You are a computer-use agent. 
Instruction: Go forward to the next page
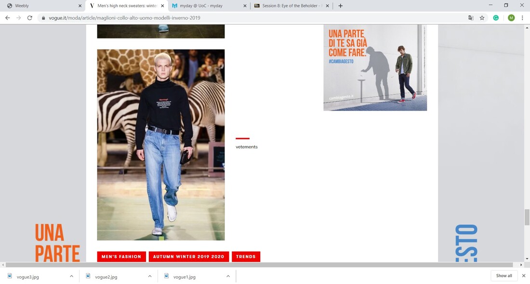coord(19,18)
